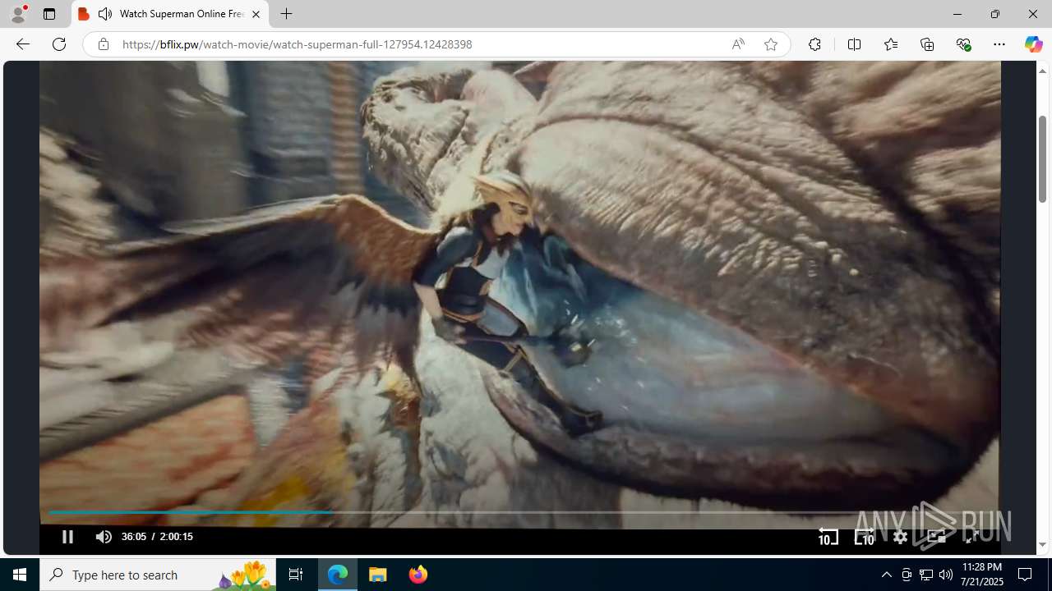Open the system volume tray icon

[x=946, y=575]
